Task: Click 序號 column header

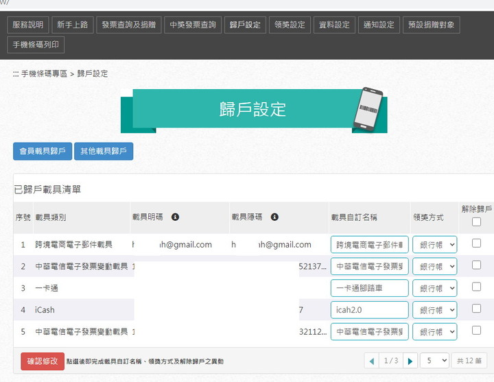Action: (23, 217)
